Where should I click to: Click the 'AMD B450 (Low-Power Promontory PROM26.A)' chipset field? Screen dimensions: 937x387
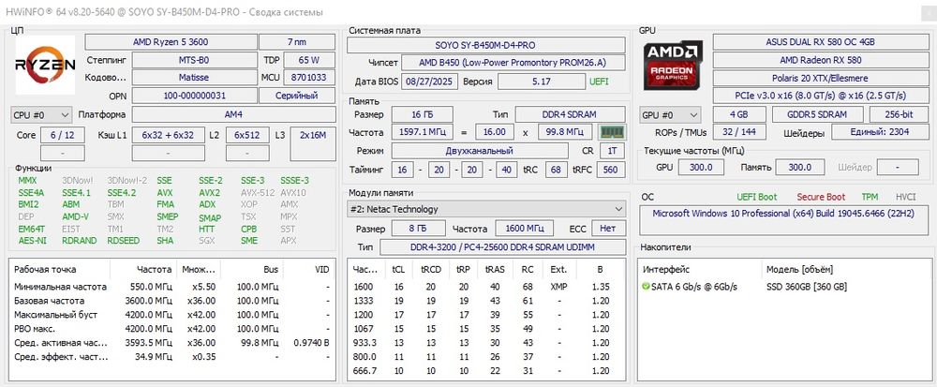[x=513, y=63]
